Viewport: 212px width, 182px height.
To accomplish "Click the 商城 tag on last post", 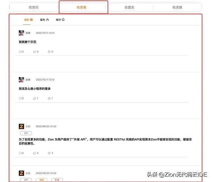I will [41, 180].
